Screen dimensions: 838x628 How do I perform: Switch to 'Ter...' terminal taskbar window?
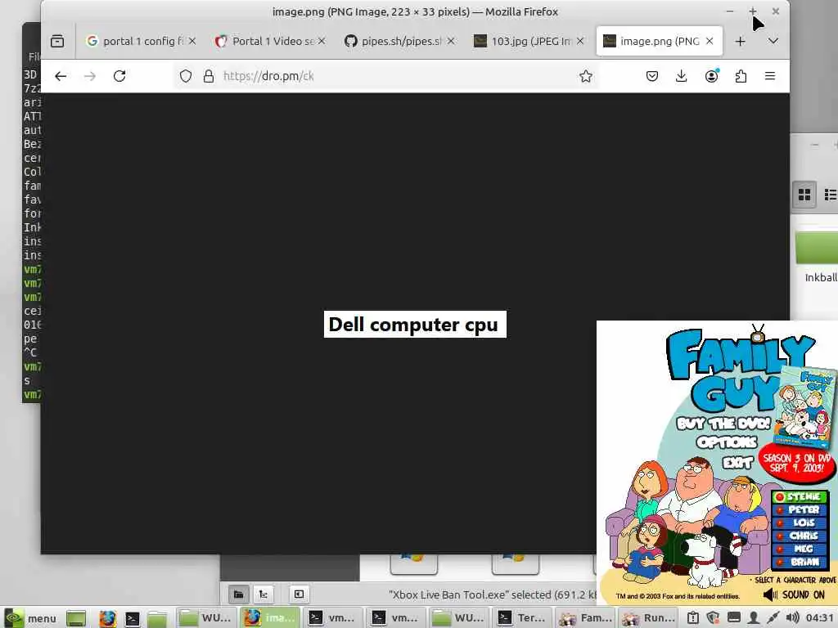tap(521, 618)
